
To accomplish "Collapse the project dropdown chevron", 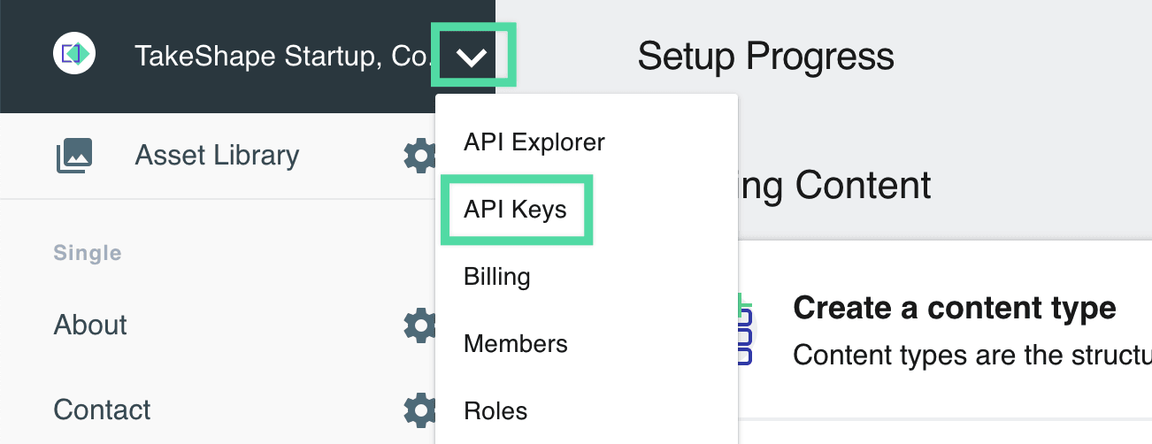I will click(472, 57).
